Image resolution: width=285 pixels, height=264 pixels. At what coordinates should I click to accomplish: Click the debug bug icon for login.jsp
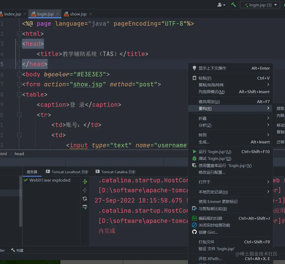tap(194, 159)
